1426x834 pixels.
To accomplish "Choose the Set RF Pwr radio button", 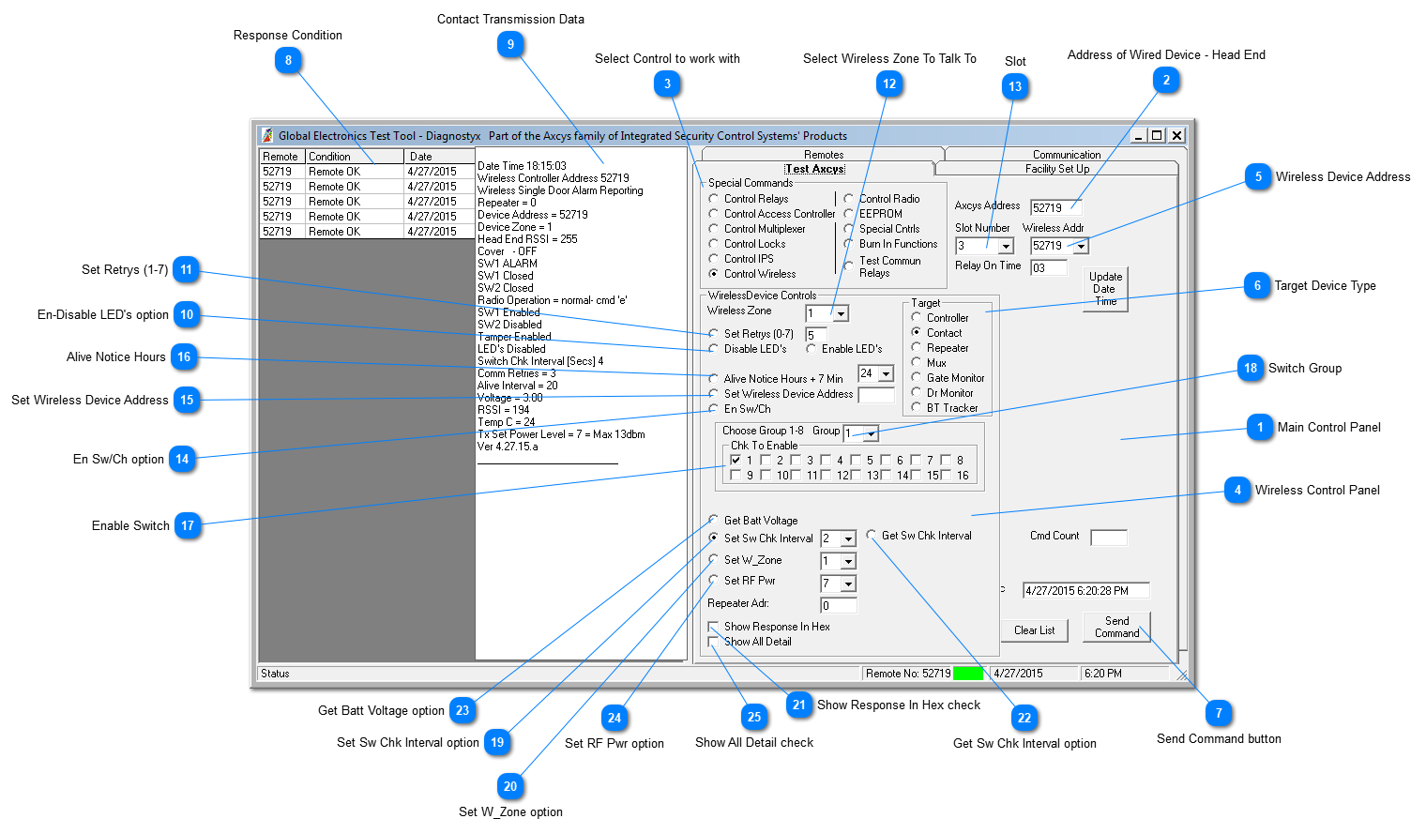I will click(x=714, y=581).
